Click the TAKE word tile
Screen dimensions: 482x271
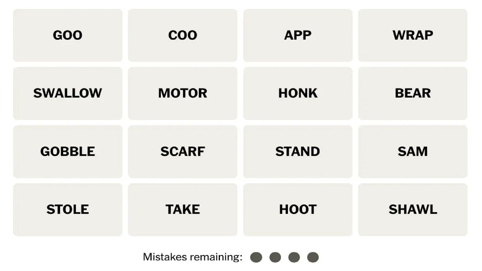click(x=183, y=209)
